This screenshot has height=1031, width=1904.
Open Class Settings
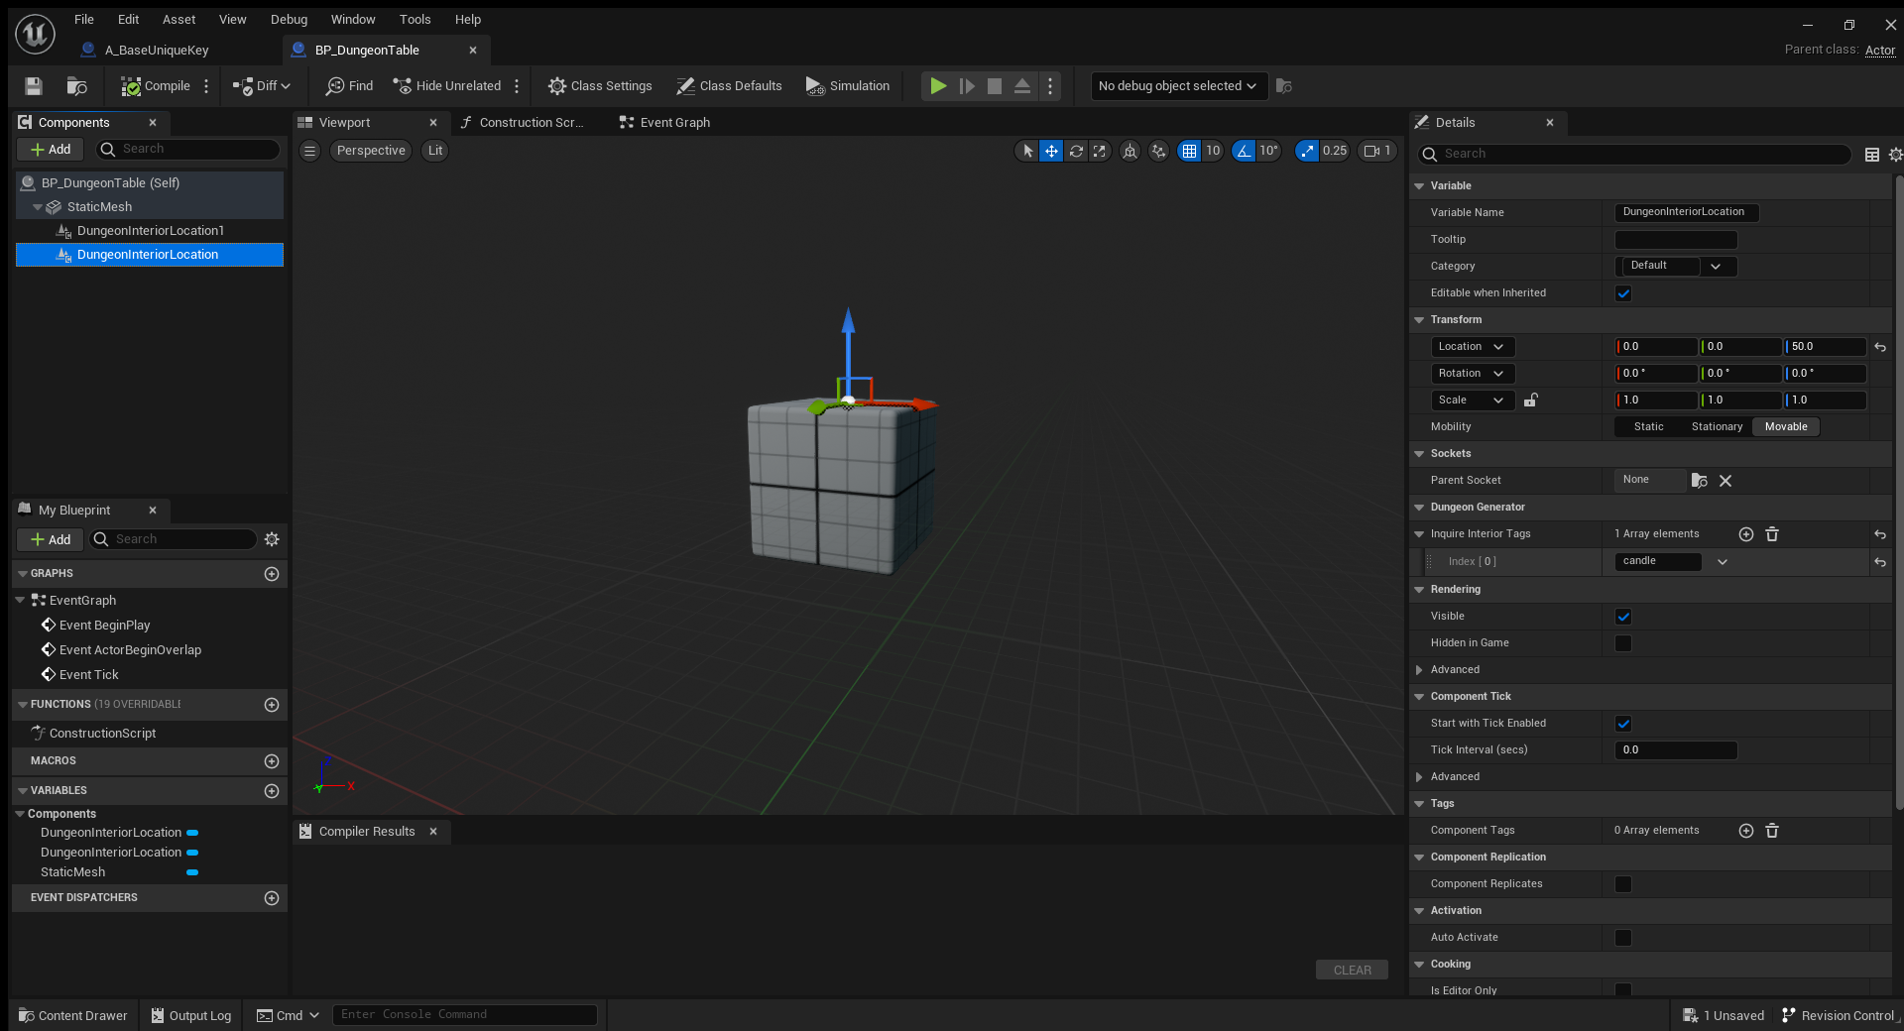600,86
